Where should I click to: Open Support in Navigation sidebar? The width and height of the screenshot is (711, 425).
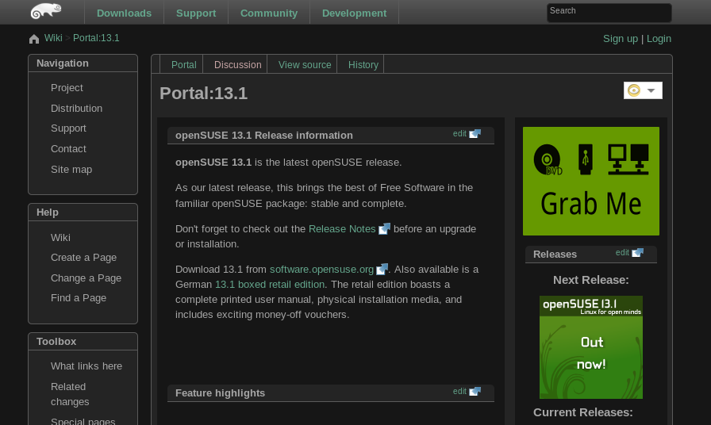pyautogui.click(x=68, y=128)
